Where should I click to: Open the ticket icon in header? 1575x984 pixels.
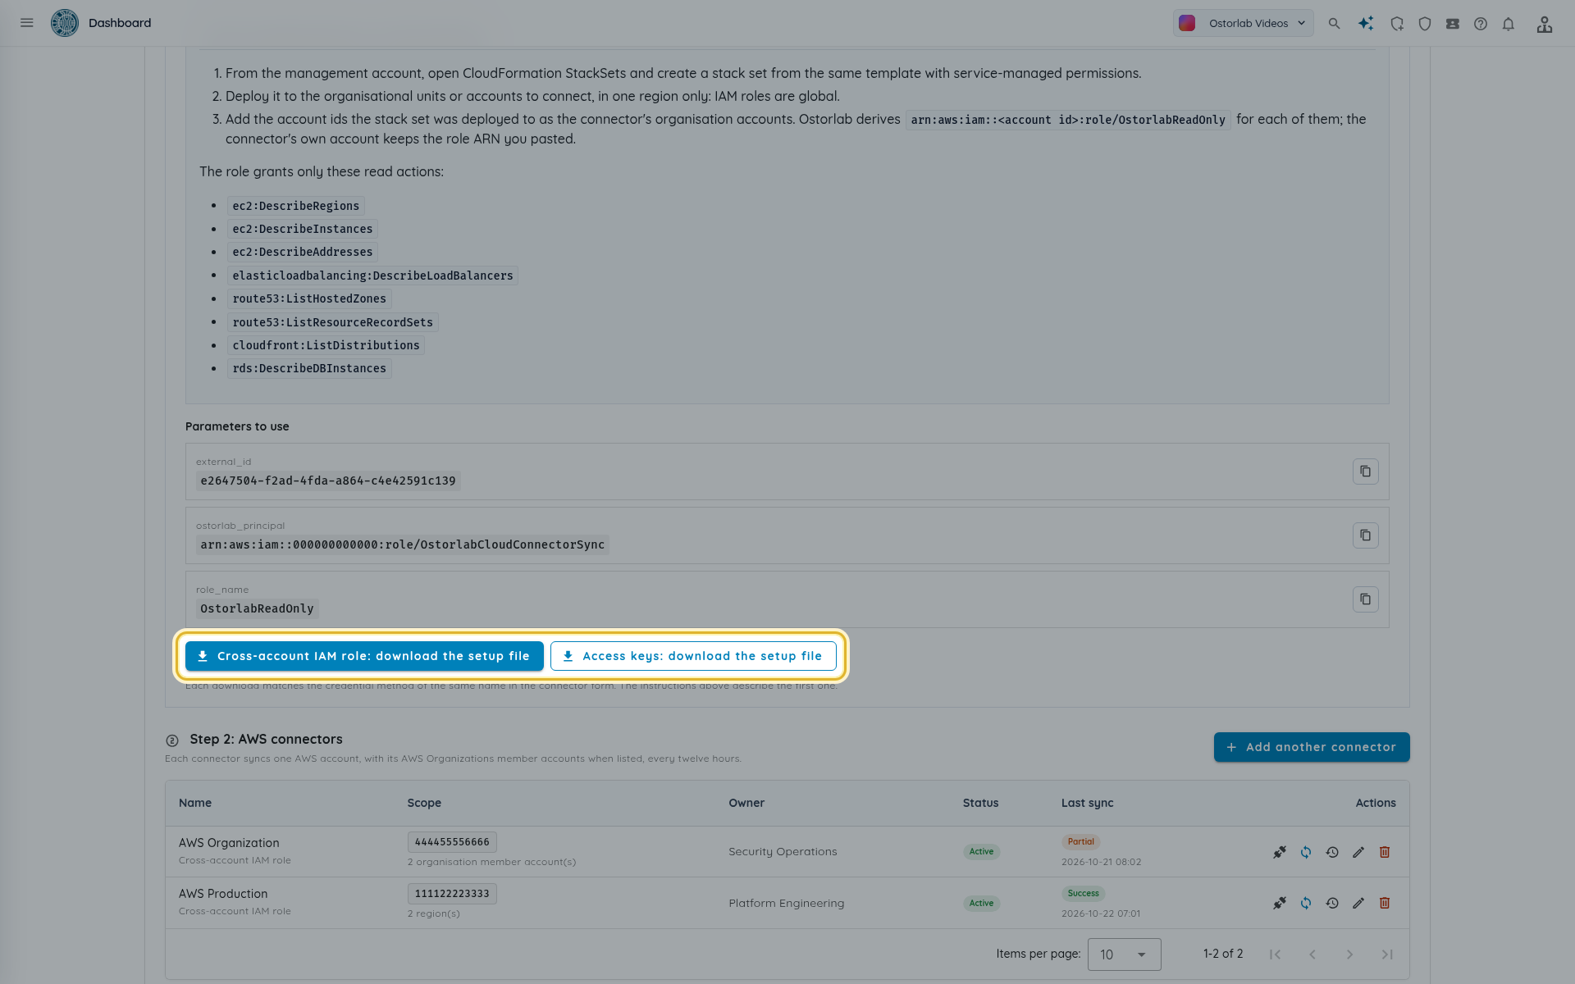pos(1453,24)
